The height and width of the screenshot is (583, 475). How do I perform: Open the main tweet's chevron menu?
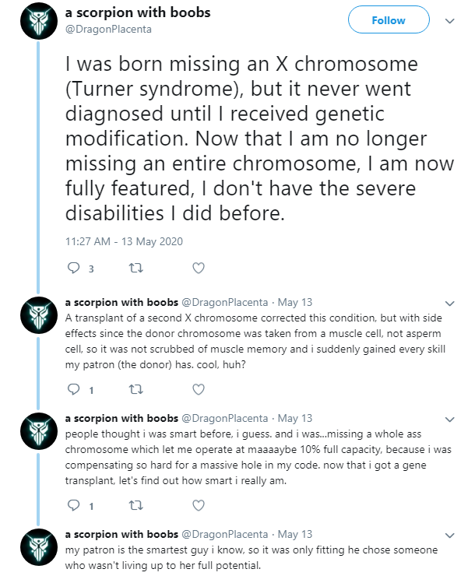tap(450, 21)
